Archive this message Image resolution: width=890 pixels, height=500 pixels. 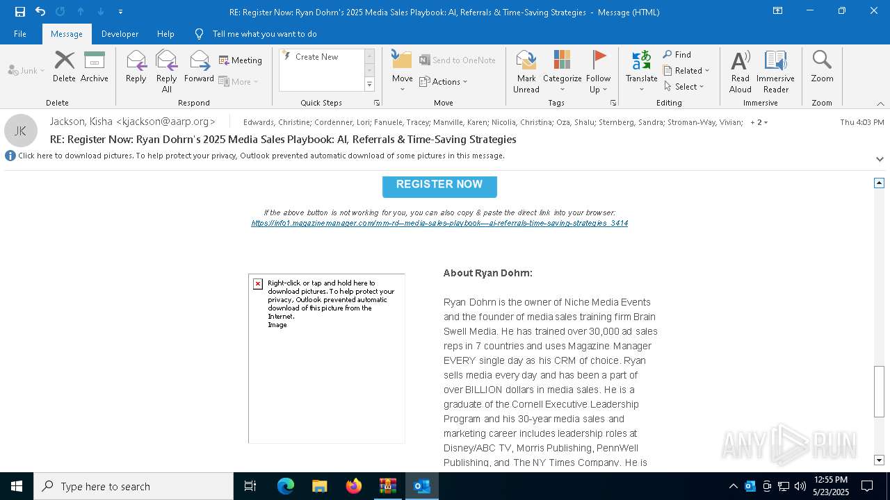tap(94, 67)
